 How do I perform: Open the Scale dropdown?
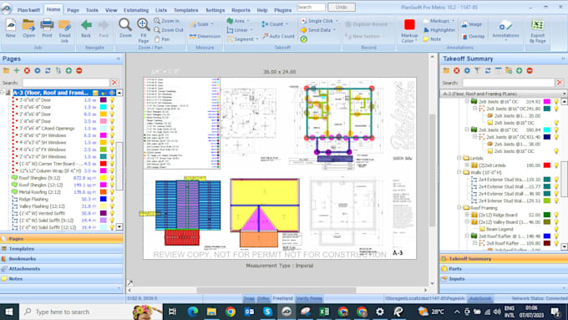212,24
